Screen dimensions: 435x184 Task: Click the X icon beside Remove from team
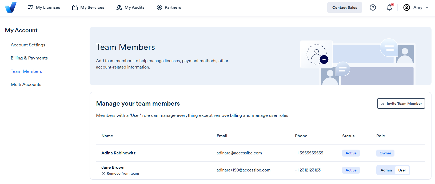pyautogui.click(x=103, y=173)
